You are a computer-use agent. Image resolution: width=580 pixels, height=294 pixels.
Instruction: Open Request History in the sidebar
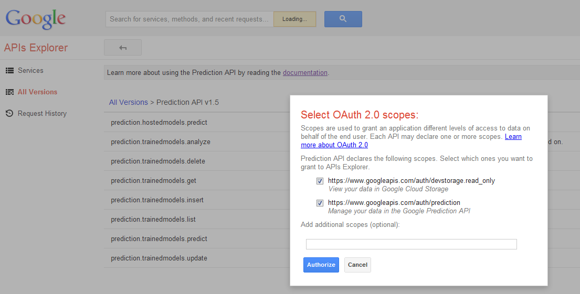[x=42, y=114]
